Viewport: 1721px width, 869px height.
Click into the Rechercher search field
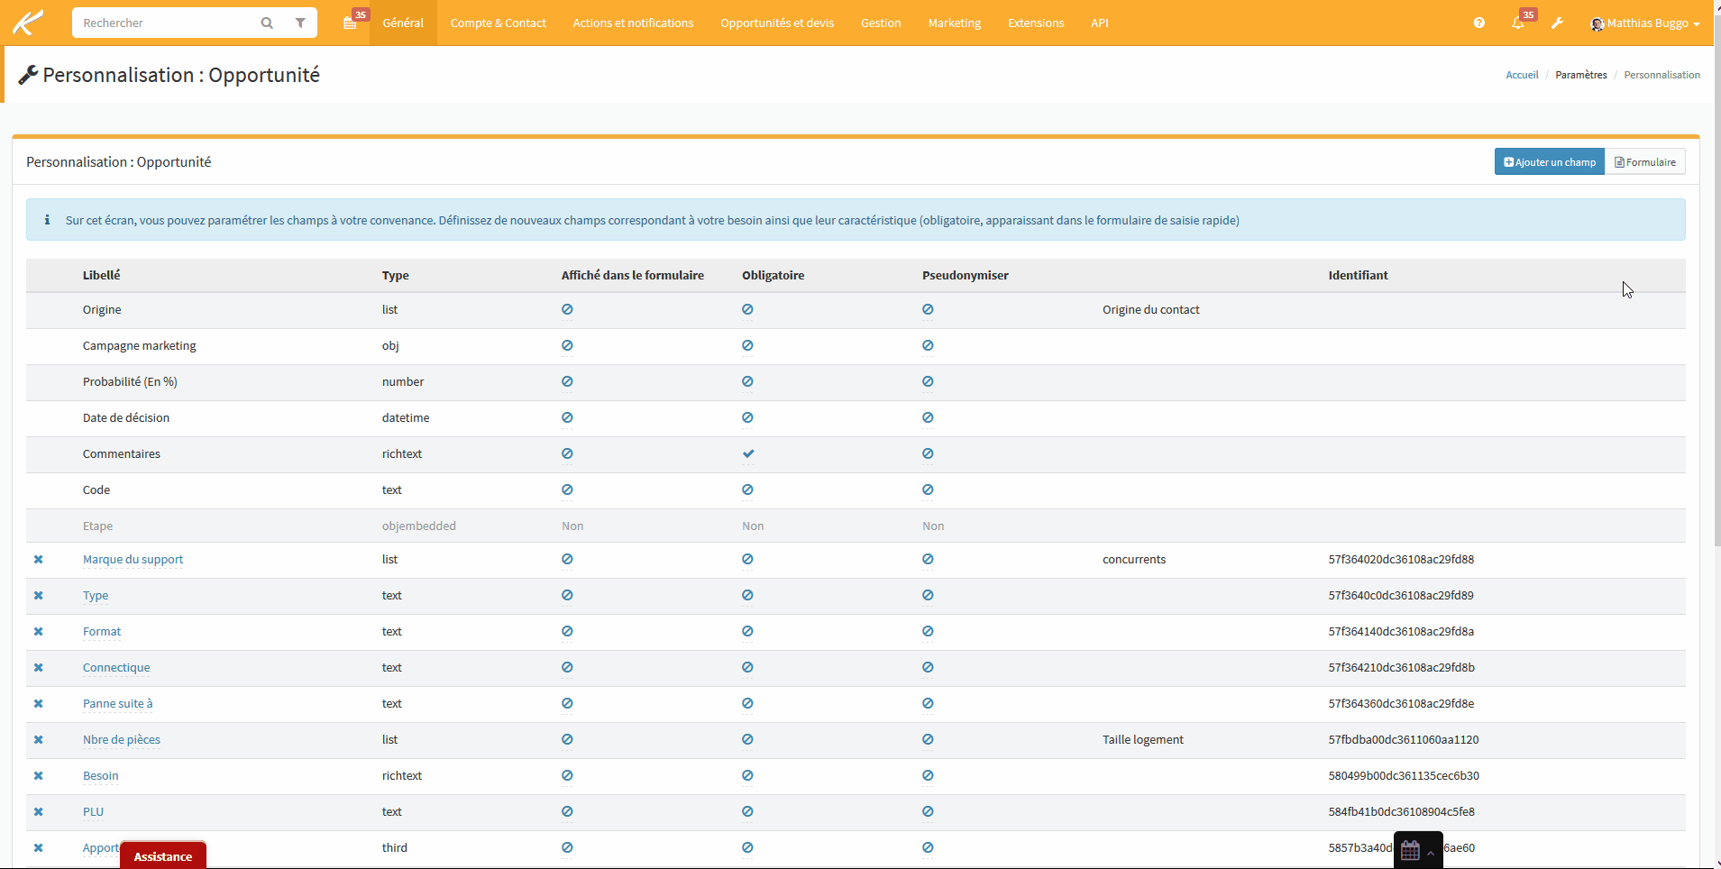tap(162, 23)
